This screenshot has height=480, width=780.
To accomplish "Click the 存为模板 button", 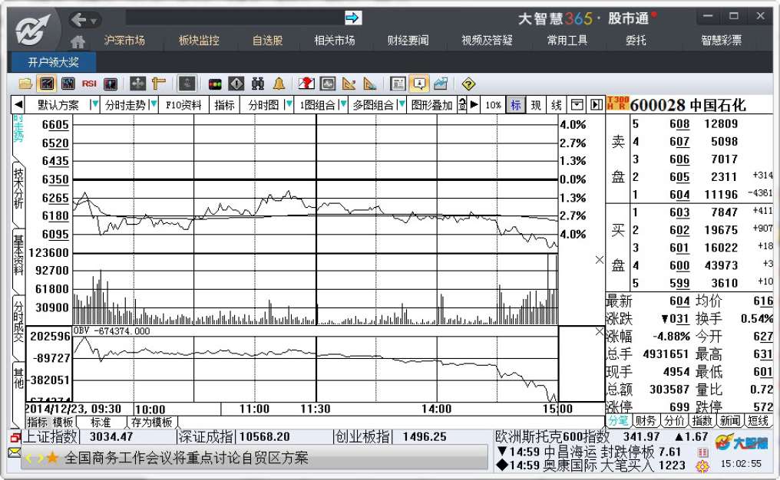I will [152, 422].
